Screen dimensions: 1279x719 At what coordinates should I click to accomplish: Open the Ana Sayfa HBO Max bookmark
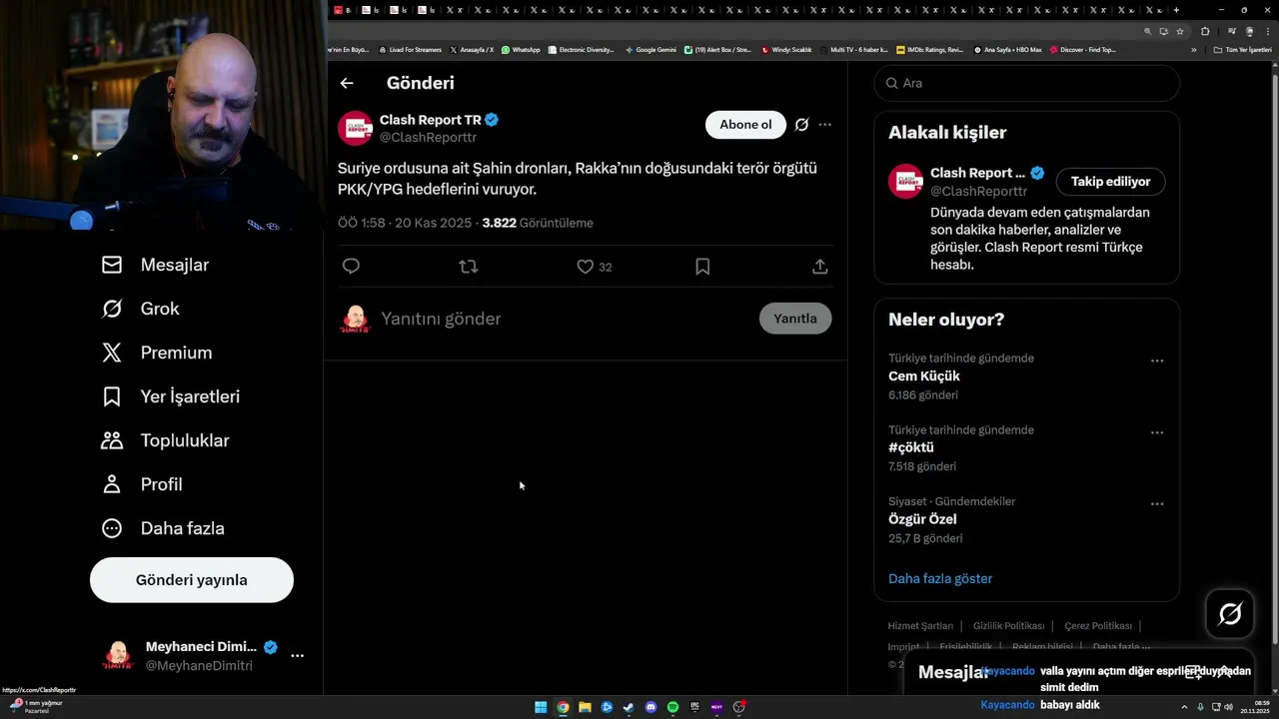point(1007,50)
